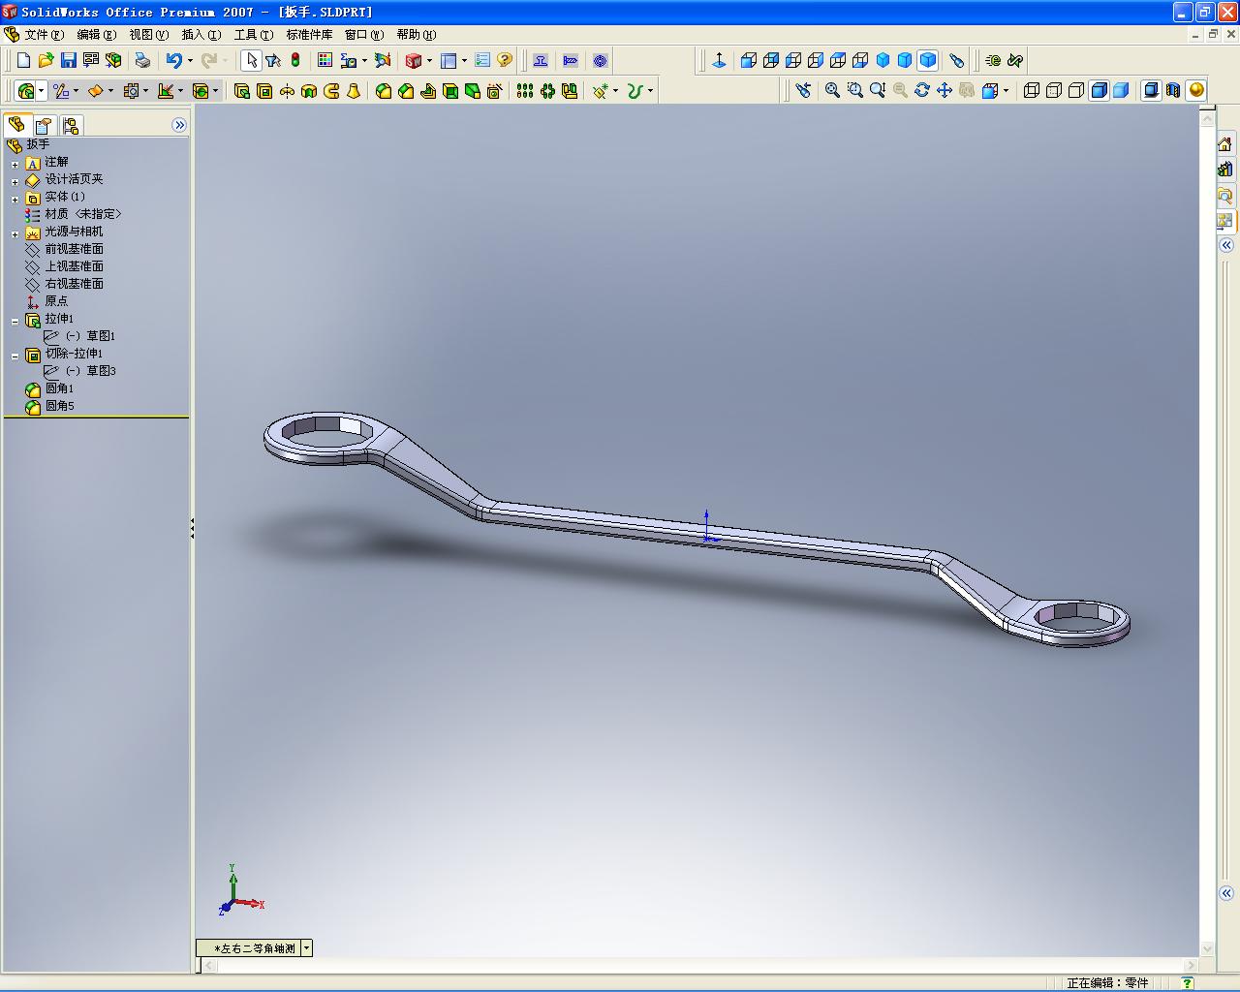The height and width of the screenshot is (992, 1240).
Task: Select the Shell feature tool
Action: (x=450, y=91)
